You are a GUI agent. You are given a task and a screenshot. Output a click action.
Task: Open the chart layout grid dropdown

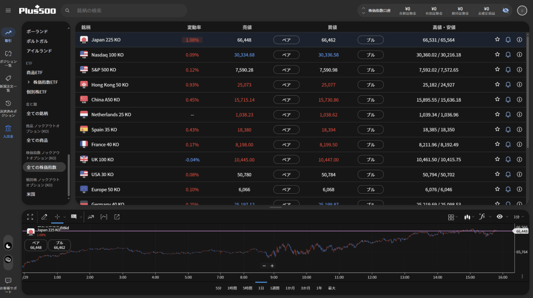click(453, 217)
